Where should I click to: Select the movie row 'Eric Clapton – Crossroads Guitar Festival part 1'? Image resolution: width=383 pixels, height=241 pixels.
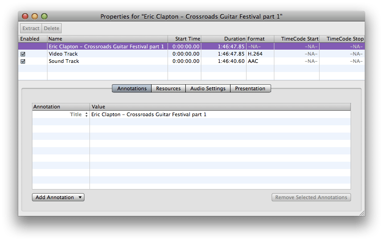coord(192,46)
